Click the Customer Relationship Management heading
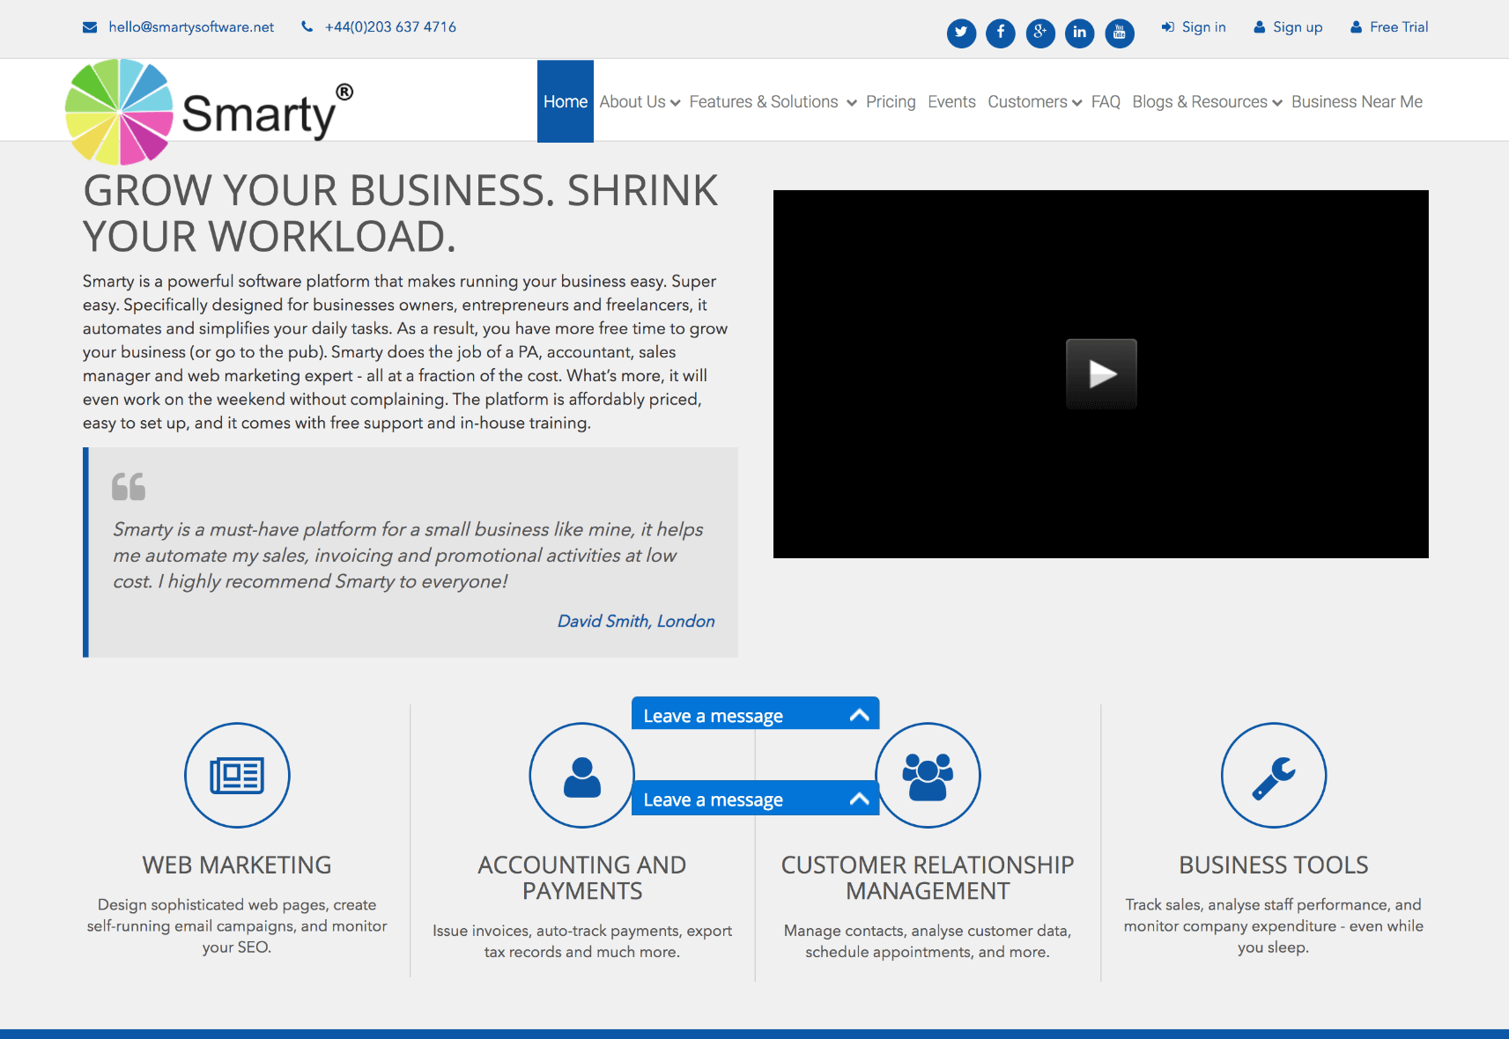Screen dimensions: 1509x1039 [x=928, y=878]
